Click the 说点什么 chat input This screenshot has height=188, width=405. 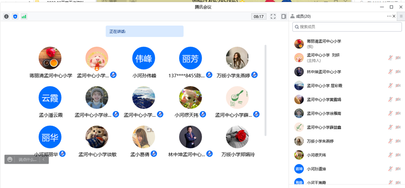tap(27, 160)
